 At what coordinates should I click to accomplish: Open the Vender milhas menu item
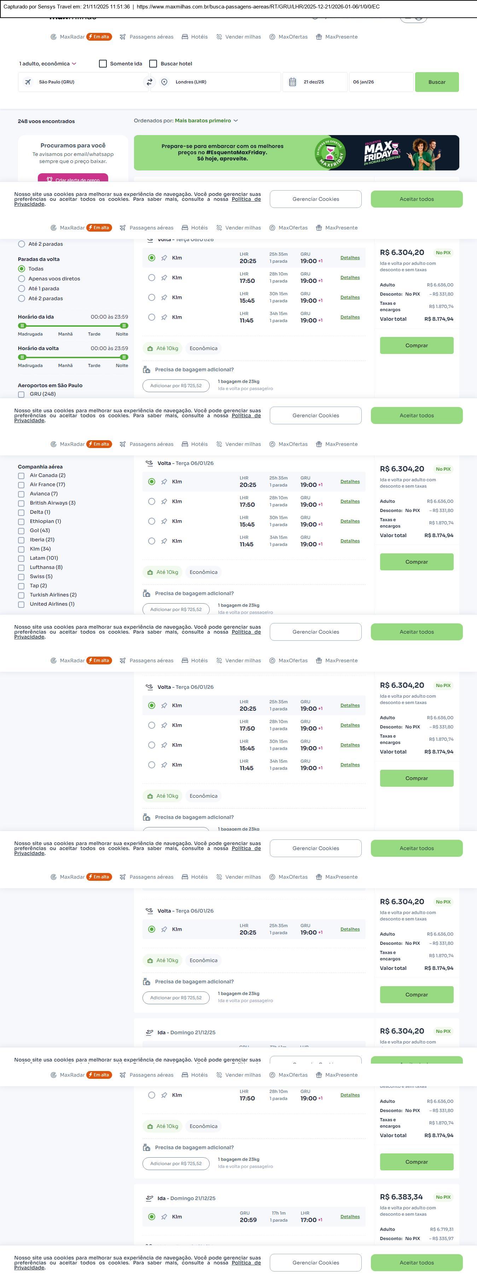(238, 37)
